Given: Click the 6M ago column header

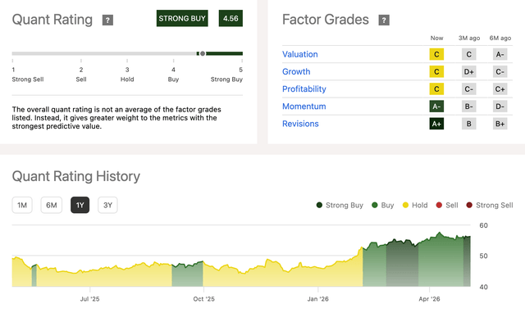Looking at the screenshot, I should 500,39.
